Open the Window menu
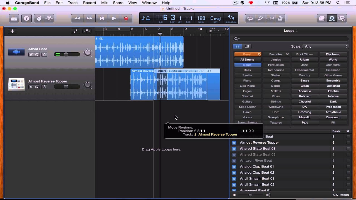 [x=149, y=3]
